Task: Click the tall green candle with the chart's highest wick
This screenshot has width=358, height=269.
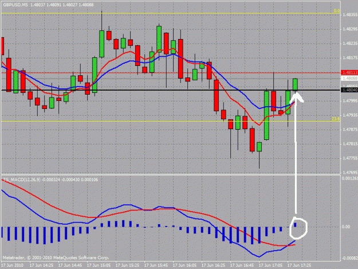Action: coord(101,44)
